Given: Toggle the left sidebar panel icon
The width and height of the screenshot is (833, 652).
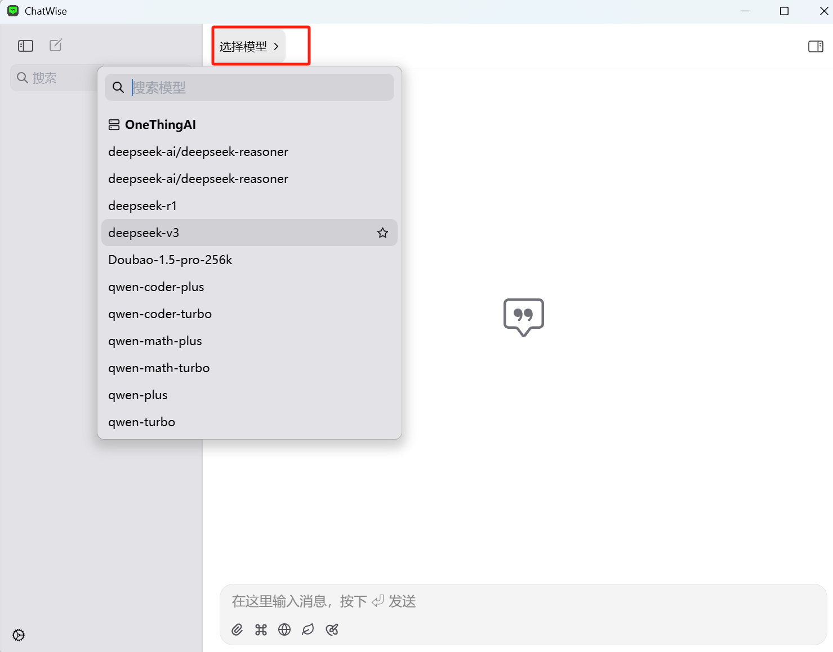Looking at the screenshot, I should 26,46.
